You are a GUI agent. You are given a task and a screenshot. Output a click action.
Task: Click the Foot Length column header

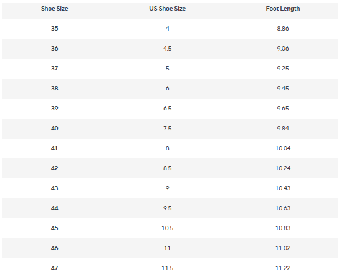coord(283,9)
